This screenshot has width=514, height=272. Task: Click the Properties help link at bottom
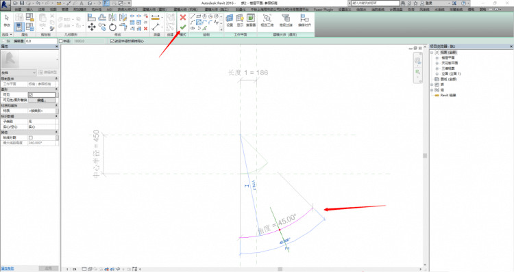click(x=8, y=269)
